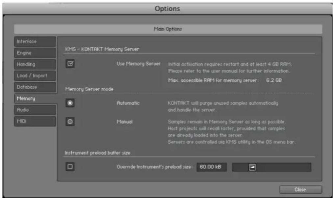Screen dimensions: 333x198
Task: Click the Instrument preload buffer size heading
Action: [x=97, y=153]
